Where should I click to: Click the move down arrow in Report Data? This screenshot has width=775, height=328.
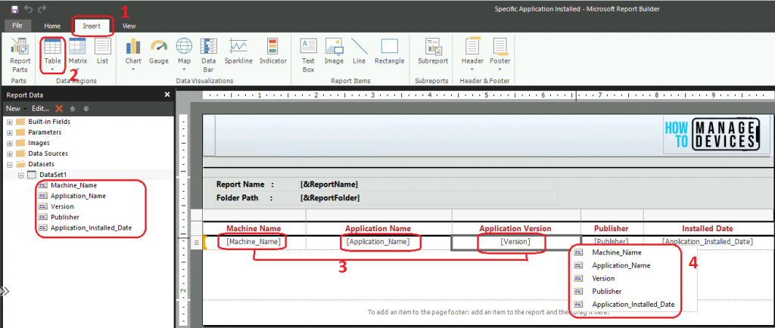tap(86, 109)
